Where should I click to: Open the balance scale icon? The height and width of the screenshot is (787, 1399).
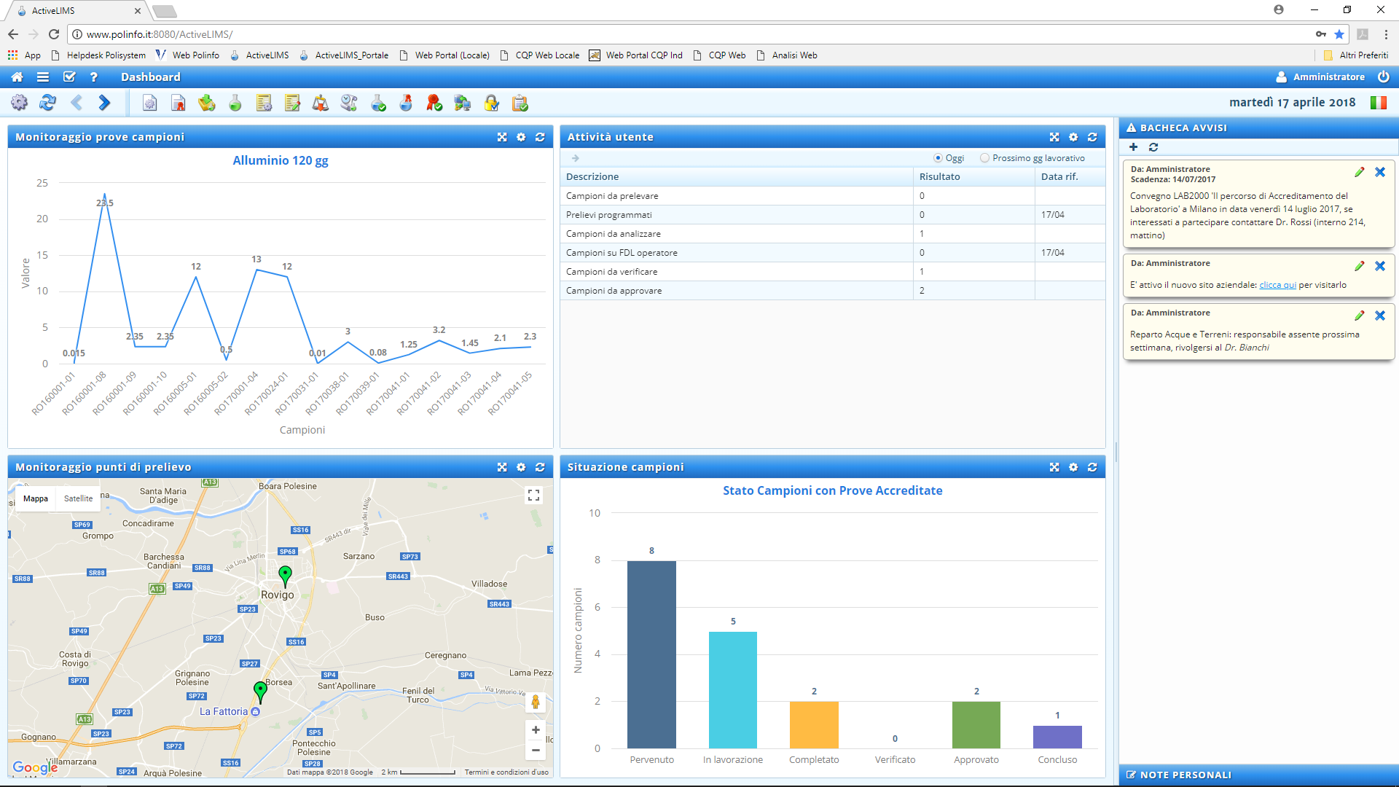(321, 103)
